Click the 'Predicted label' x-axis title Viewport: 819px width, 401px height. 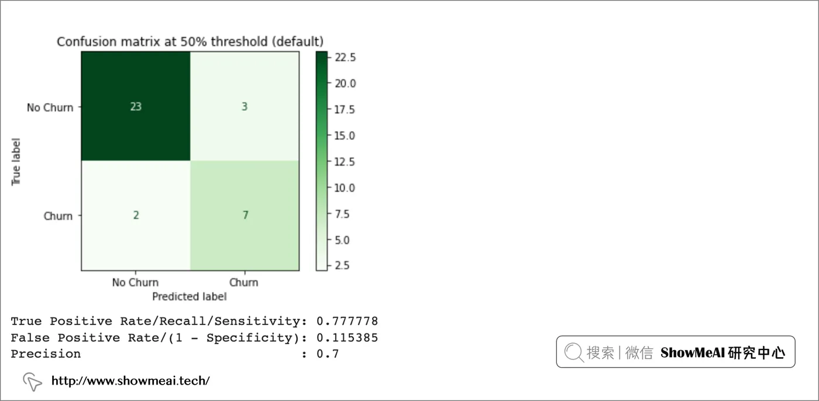[190, 296]
